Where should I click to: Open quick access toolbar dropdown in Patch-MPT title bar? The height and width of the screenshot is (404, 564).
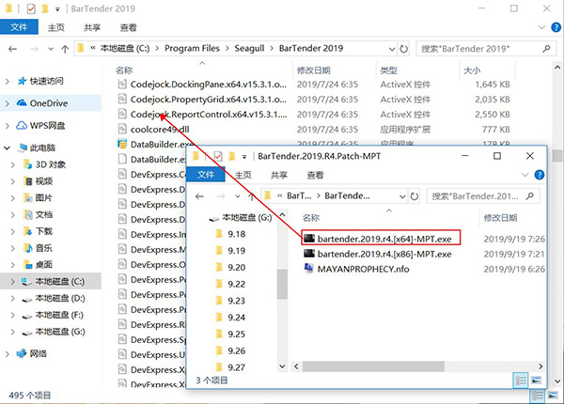click(244, 157)
